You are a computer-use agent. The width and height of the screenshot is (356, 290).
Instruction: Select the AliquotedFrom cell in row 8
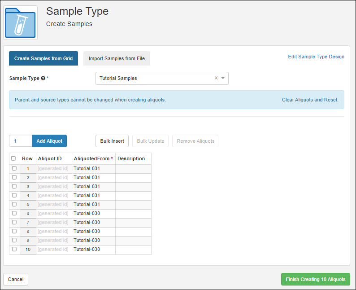(x=93, y=231)
